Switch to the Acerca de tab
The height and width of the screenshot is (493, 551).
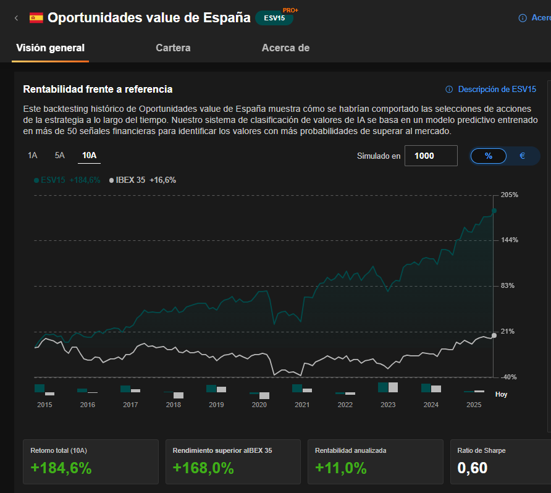tap(285, 48)
